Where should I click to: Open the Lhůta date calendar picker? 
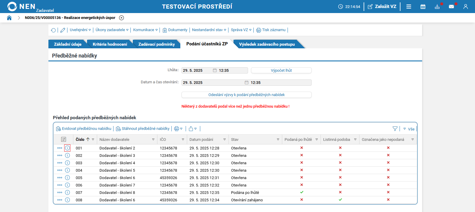tap(215, 70)
